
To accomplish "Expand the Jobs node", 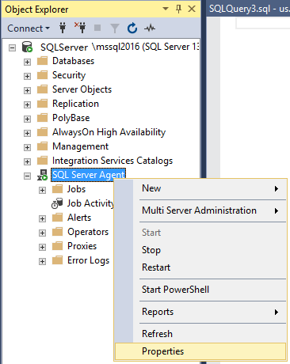I will (x=42, y=190).
